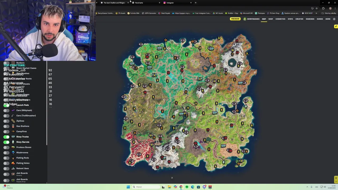Screen dimensions: 338x190
Task: Open the PREMIUM button
Action: (x=235, y=19)
